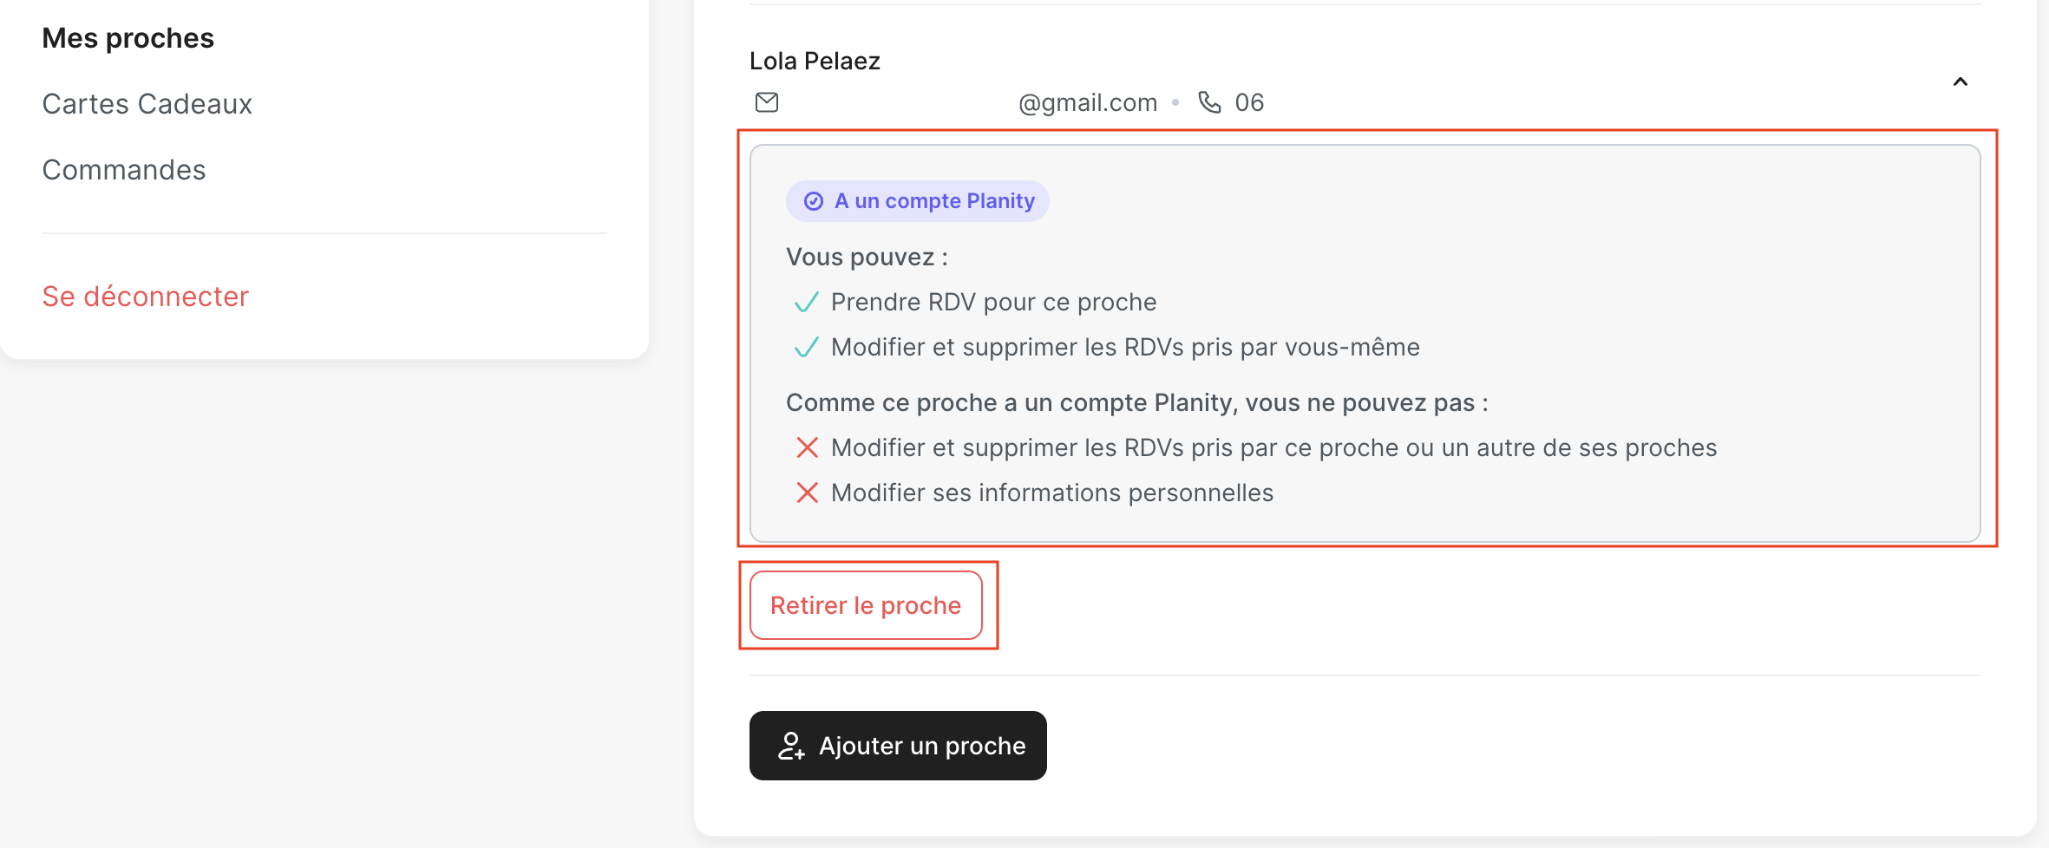This screenshot has height=848, width=2049.
Task: Click the Lola Pelaez name header
Action: coord(815,61)
